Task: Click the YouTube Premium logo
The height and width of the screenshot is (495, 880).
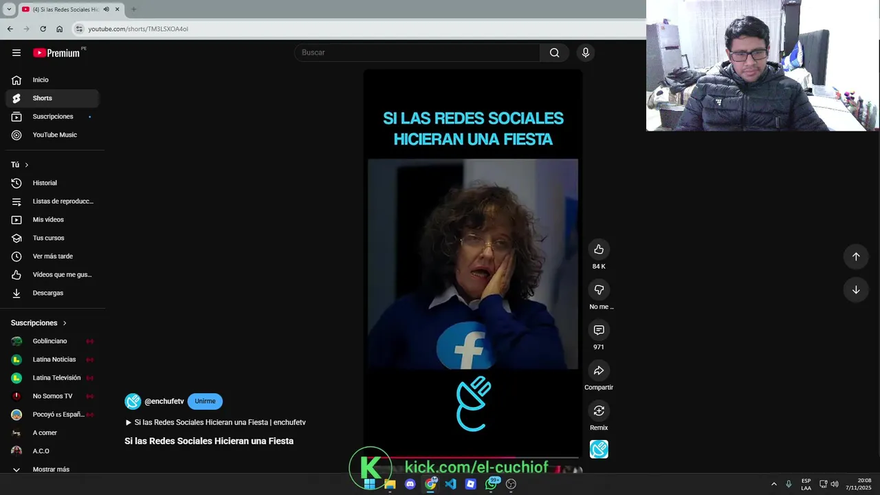Action: pyautogui.click(x=58, y=53)
